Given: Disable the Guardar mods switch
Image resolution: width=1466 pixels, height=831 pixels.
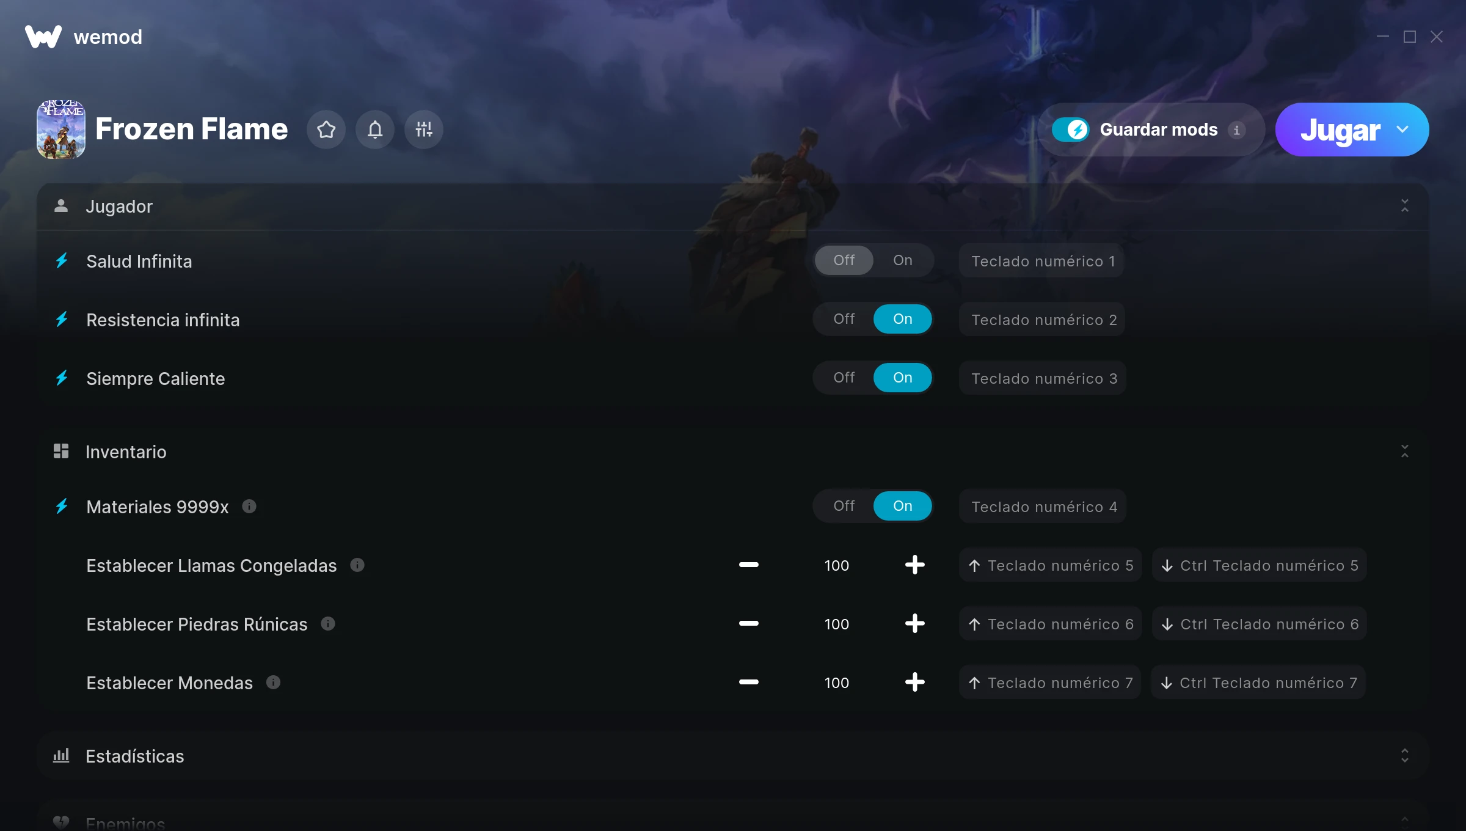Looking at the screenshot, I should click(1070, 130).
